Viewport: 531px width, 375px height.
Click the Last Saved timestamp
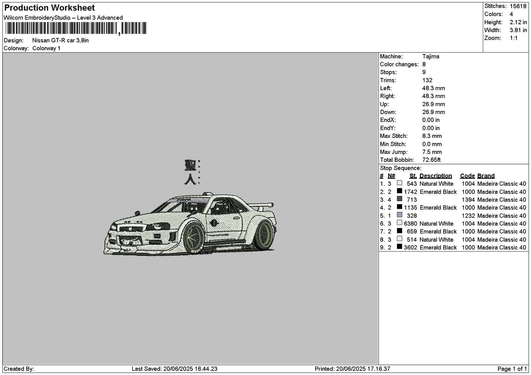(175, 369)
